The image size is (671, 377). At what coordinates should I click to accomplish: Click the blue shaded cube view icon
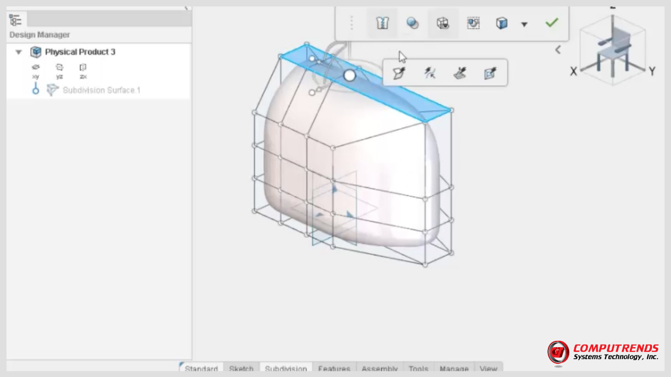[502, 24]
